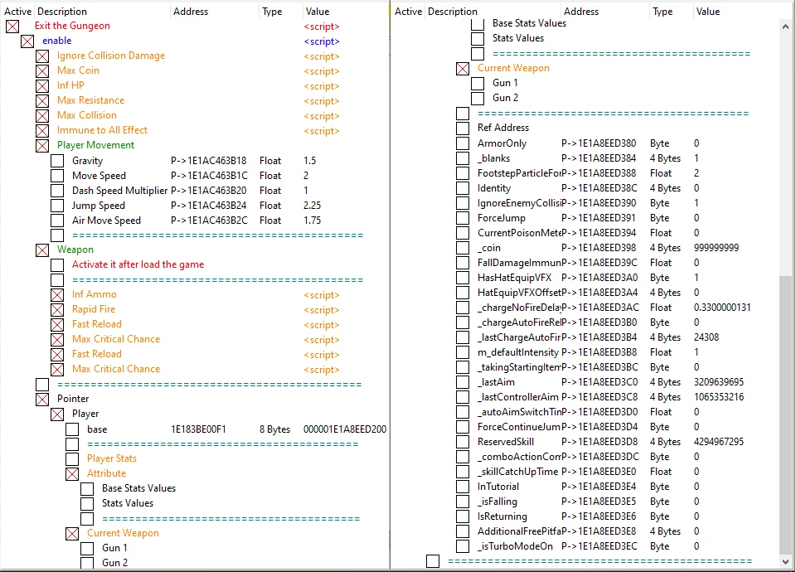The height and width of the screenshot is (572, 796).
Task: Click the base pointer address 1E183BE00F1
Action: point(198,429)
